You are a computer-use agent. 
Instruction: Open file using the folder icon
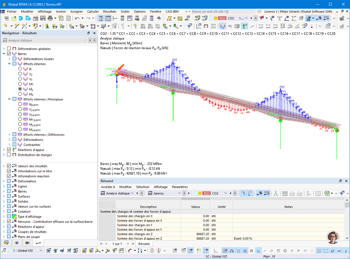point(13,18)
